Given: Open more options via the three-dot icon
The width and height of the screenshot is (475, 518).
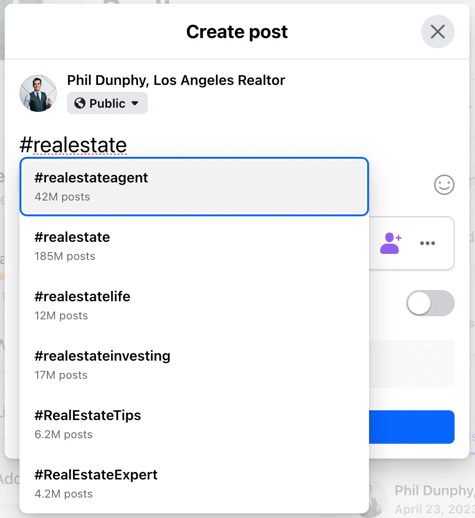Looking at the screenshot, I should click(x=427, y=243).
